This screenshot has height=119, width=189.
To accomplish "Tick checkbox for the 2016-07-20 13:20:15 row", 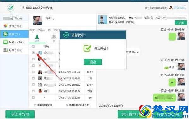I will 33,97.
